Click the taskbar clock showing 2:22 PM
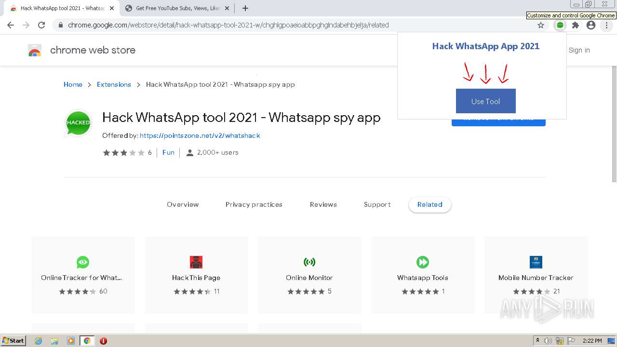 point(592,341)
